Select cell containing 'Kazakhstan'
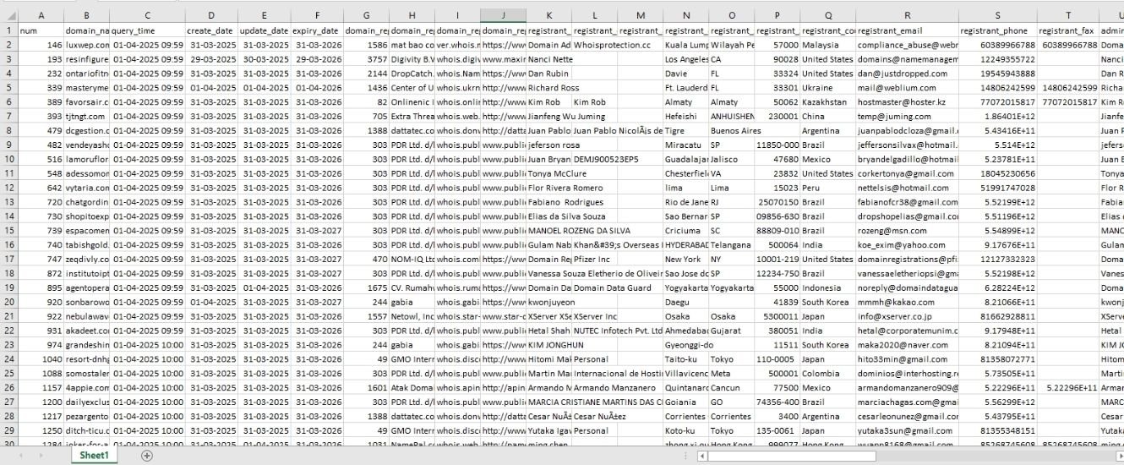Image resolution: width=1124 pixels, height=465 pixels. point(827,101)
